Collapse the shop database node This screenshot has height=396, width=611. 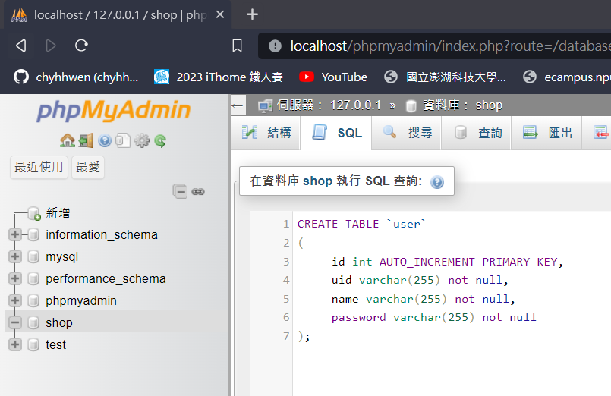[x=15, y=322]
